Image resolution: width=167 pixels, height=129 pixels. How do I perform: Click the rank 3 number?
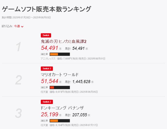tap(18, 113)
